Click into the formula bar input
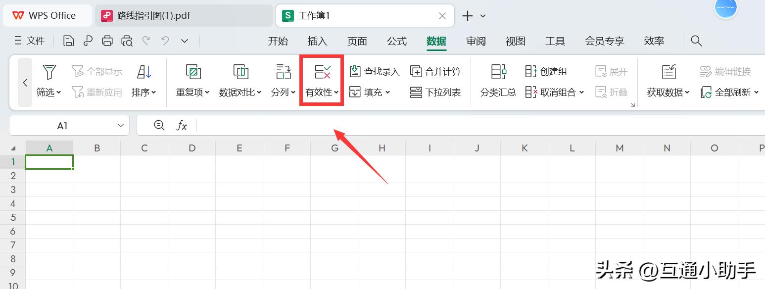765x289 pixels. click(480, 126)
